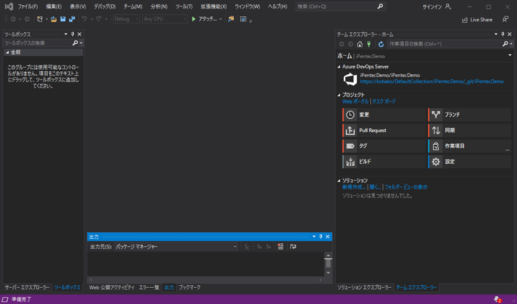The image size is (517, 304).
Task: Collapse the 全般 group in Toolbox
Action: pyautogui.click(x=8, y=52)
